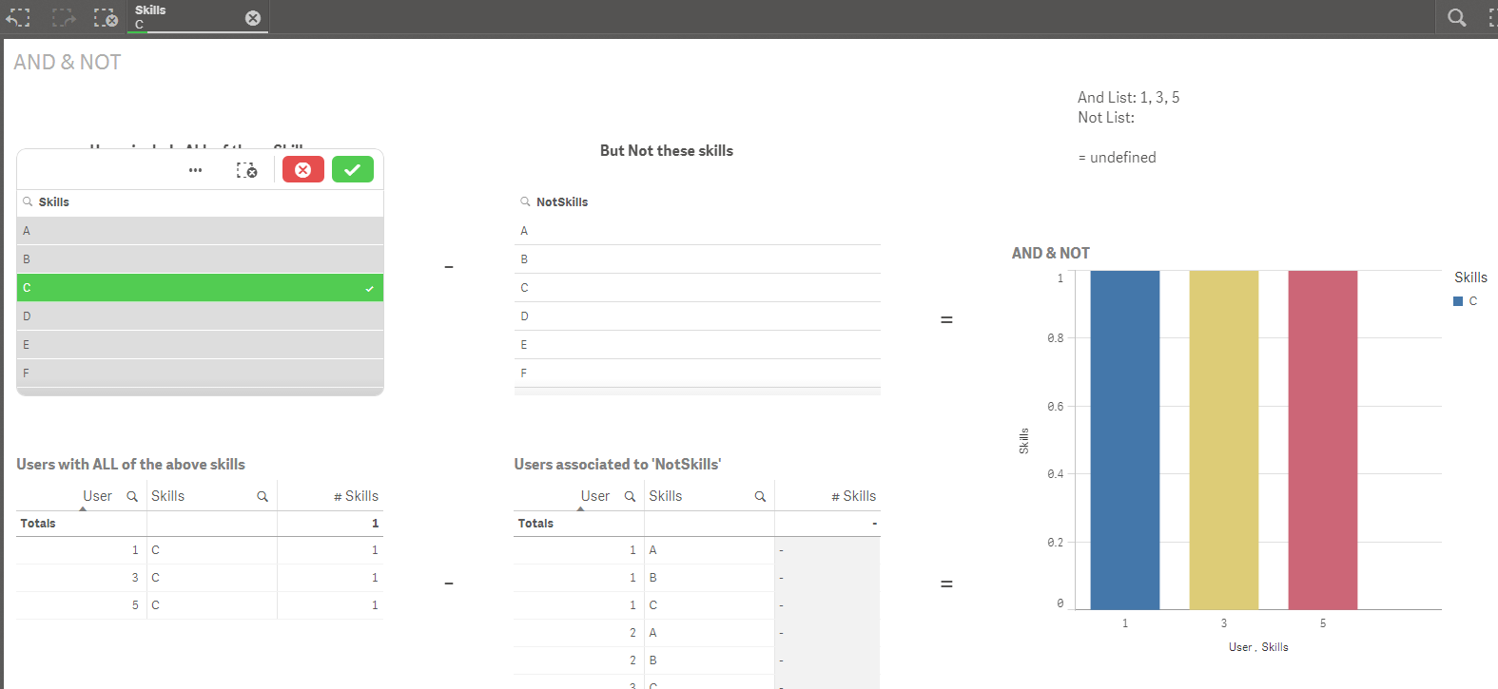The height and width of the screenshot is (689, 1498).
Task: Click user 2 skill B row in NotSkills table
Action: pyautogui.click(x=697, y=660)
